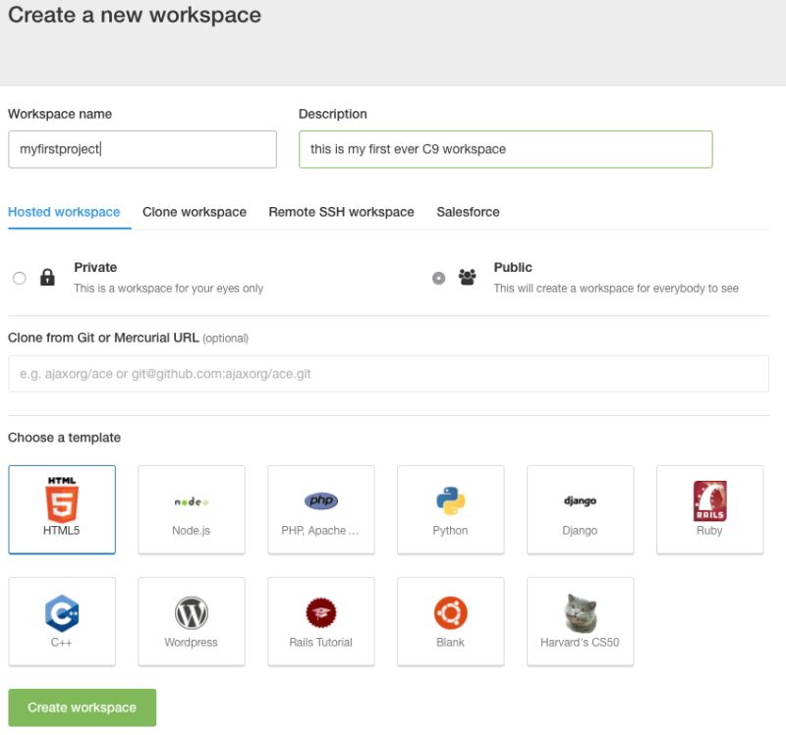The width and height of the screenshot is (786, 735).
Task: Click the 'Clone from Git or Mercurial URL' label
Action: 103,338
